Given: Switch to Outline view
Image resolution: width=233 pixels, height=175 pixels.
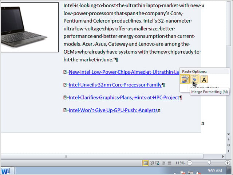Looking at the screenshot, I should [x=163, y=163].
